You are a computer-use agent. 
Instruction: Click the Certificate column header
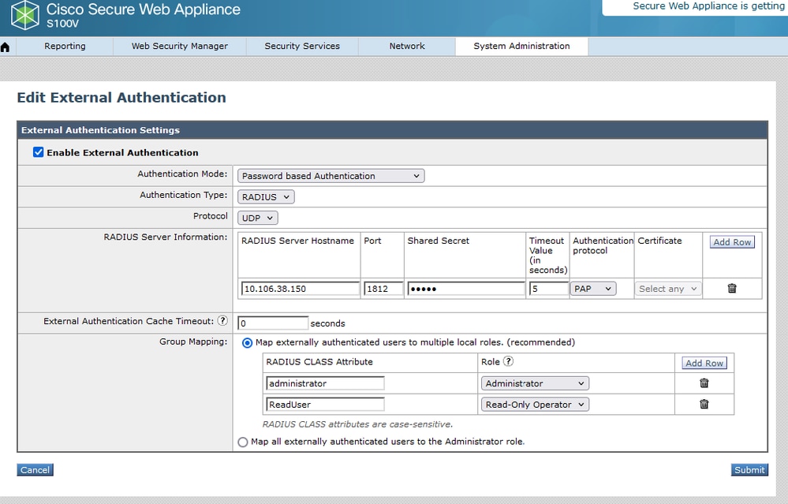click(x=660, y=241)
